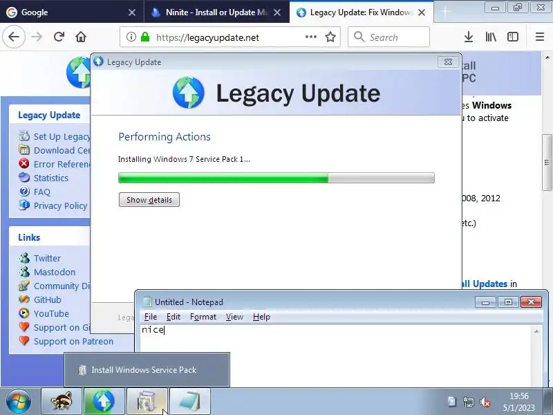Close the Google tab

tap(132, 12)
